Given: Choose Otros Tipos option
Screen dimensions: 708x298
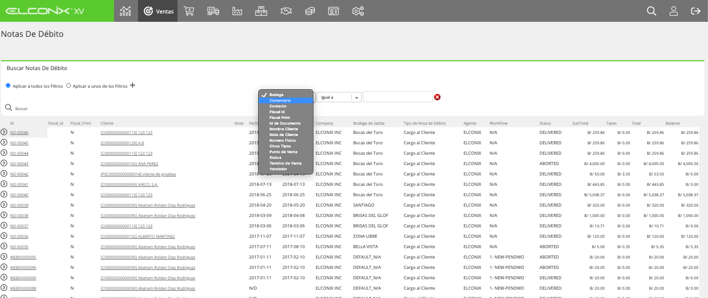Looking at the screenshot, I should pos(286,146).
